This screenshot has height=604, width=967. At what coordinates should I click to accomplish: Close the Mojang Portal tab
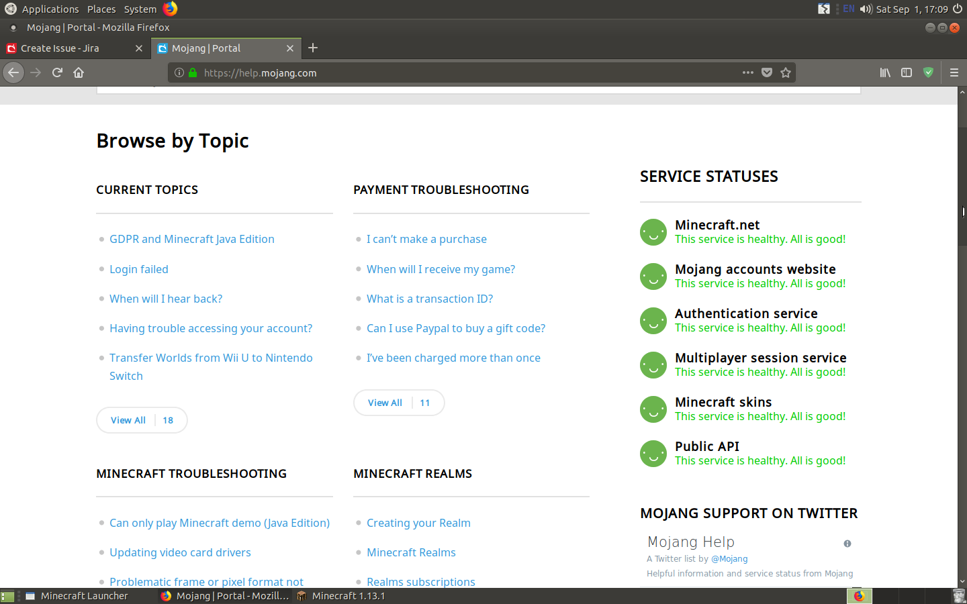point(290,48)
